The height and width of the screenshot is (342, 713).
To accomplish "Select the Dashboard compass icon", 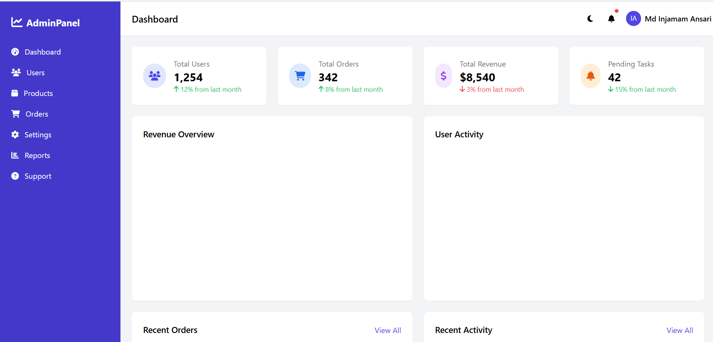I will 15,52.
